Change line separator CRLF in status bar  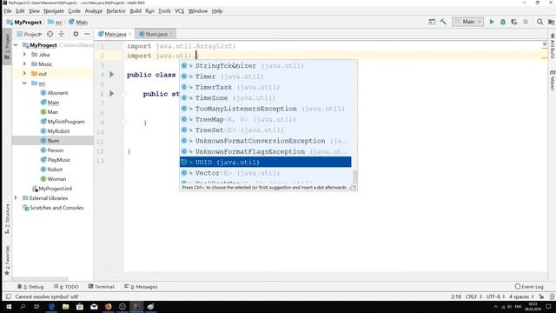[x=473, y=296]
